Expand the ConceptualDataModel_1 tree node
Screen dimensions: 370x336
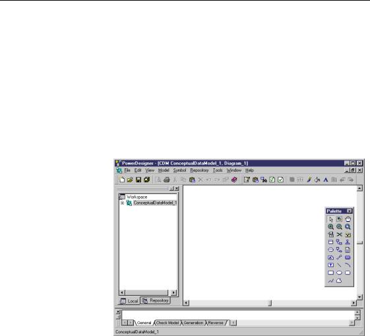[x=122, y=203]
